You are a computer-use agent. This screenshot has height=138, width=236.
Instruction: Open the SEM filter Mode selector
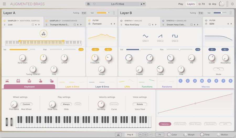(218, 69)
